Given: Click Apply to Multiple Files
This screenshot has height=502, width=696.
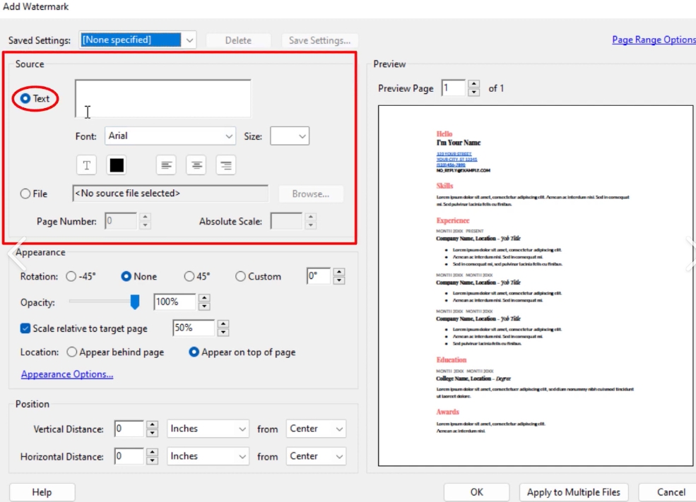Looking at the screenshot, I should (574, 492).
